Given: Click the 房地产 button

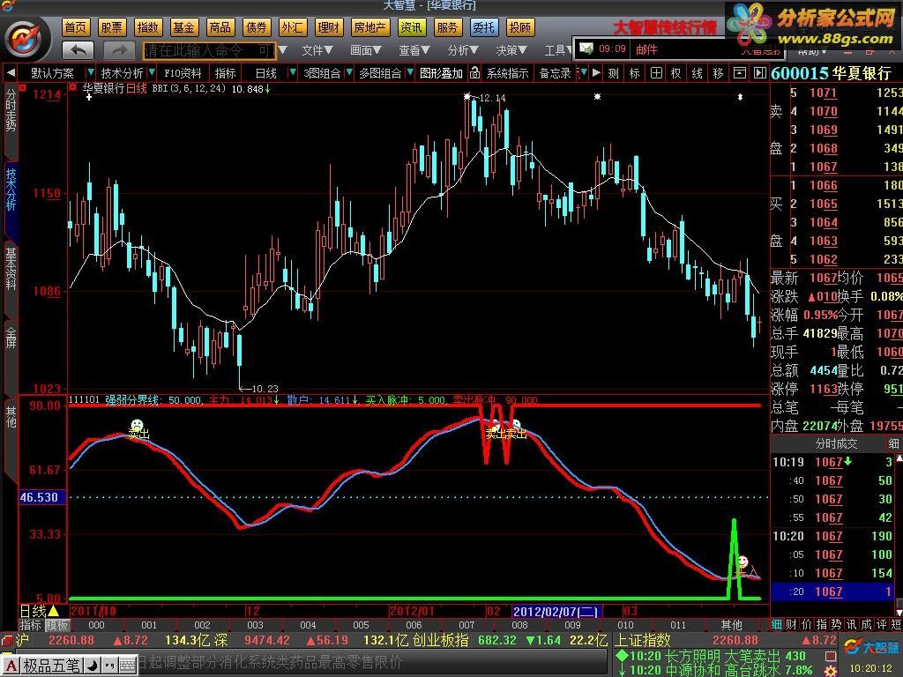Looking at the screenshot, I should (371, 27).
